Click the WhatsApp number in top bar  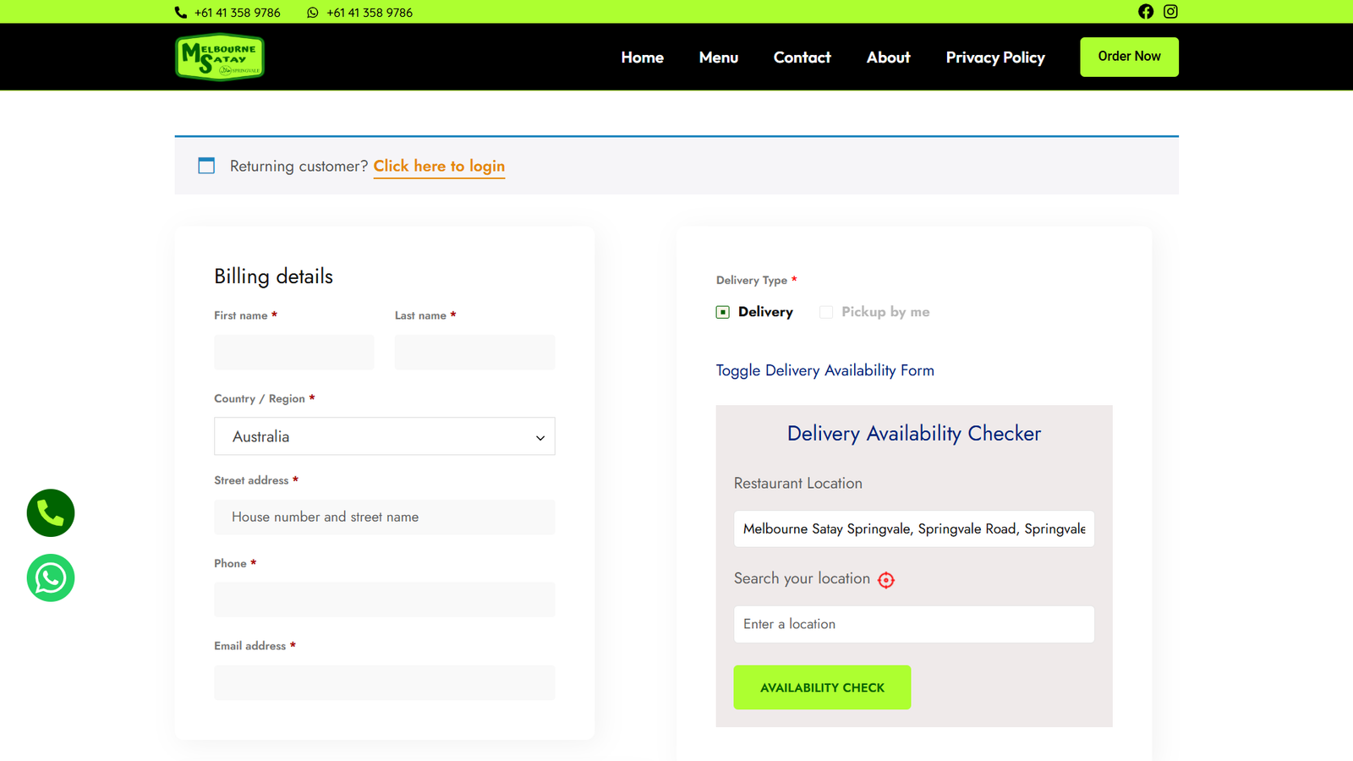[370, 13]
